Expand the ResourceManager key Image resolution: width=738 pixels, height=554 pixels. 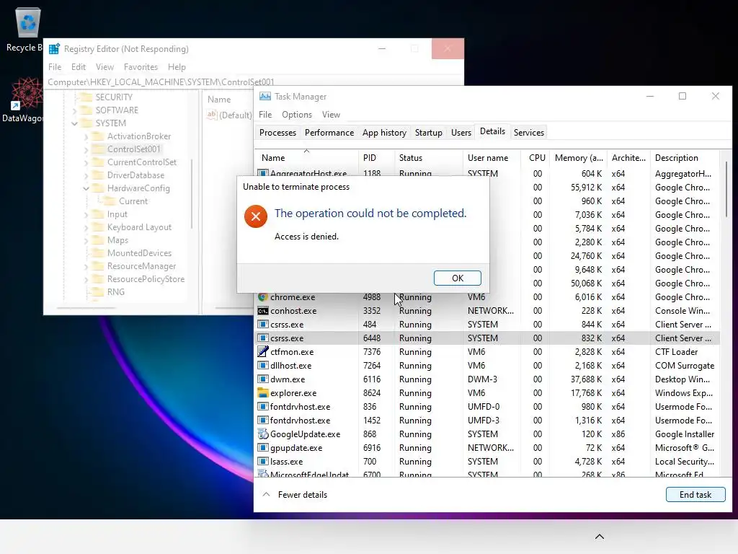(86, 267)
